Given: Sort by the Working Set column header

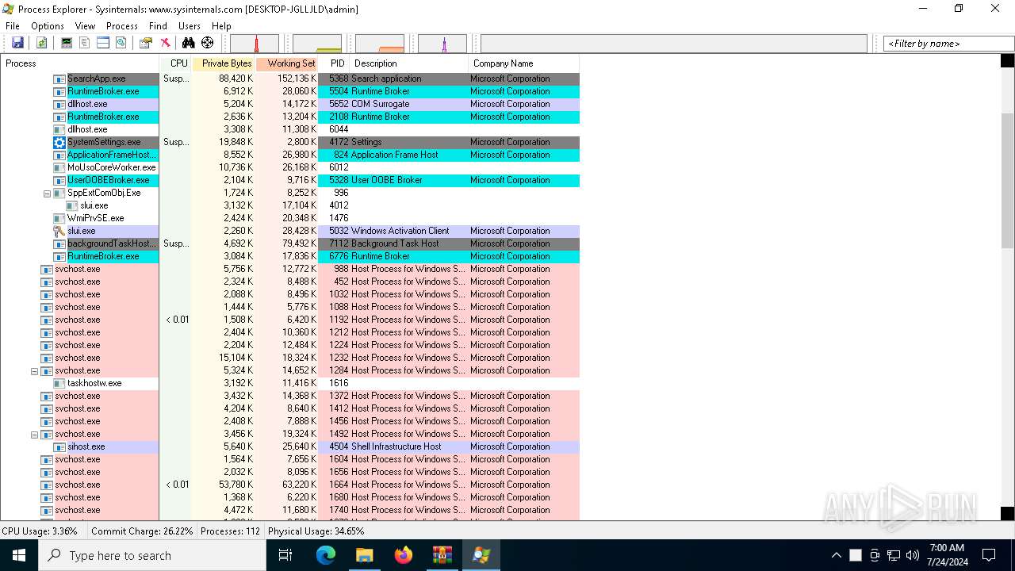Looking at the screenshot, I should click(x=287, y=63).
